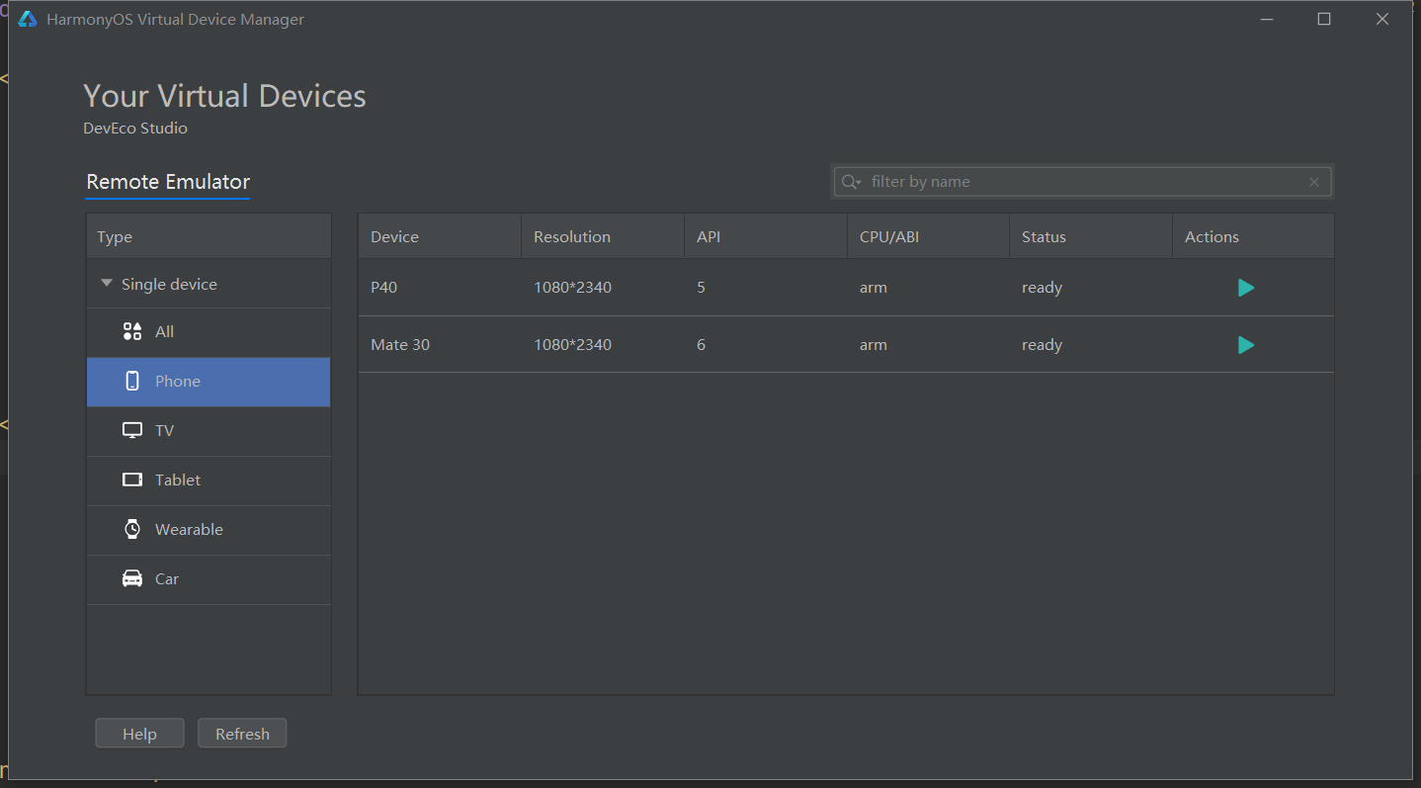Click the All category grid icon
Image resolution: width=1421 pixels, height=788 pixels.
[132, 331]
